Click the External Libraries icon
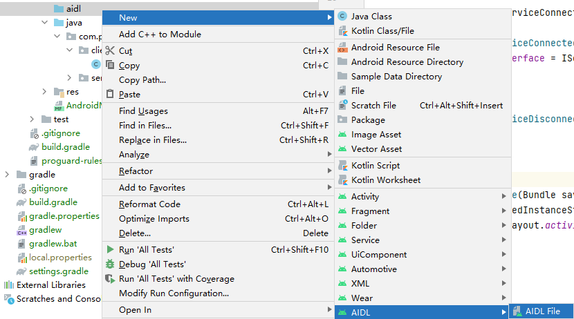 pyautogui.click(x=9, y=284)
